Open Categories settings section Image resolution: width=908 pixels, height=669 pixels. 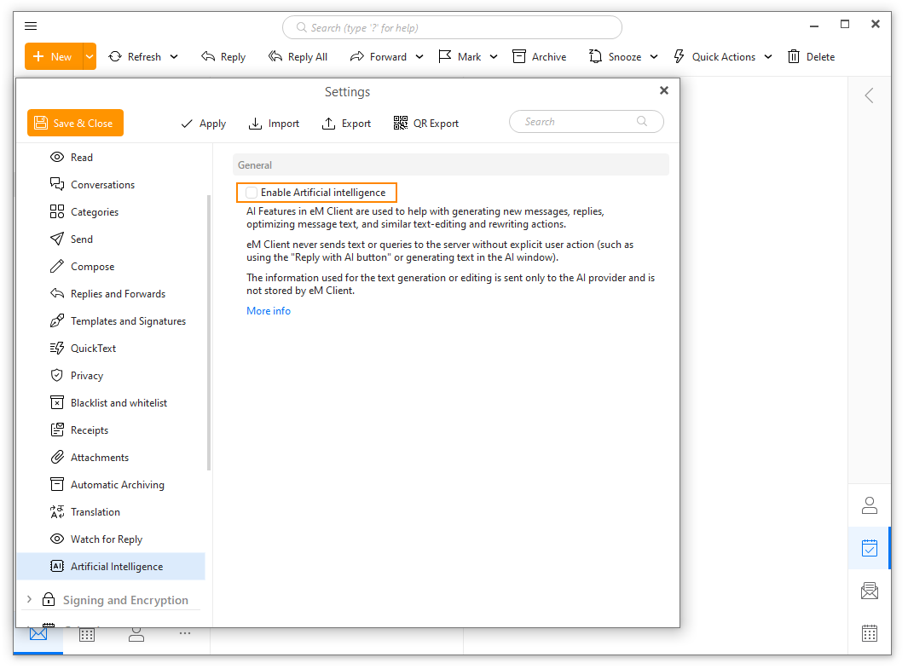pyautogui.click(x=111, y=212)
